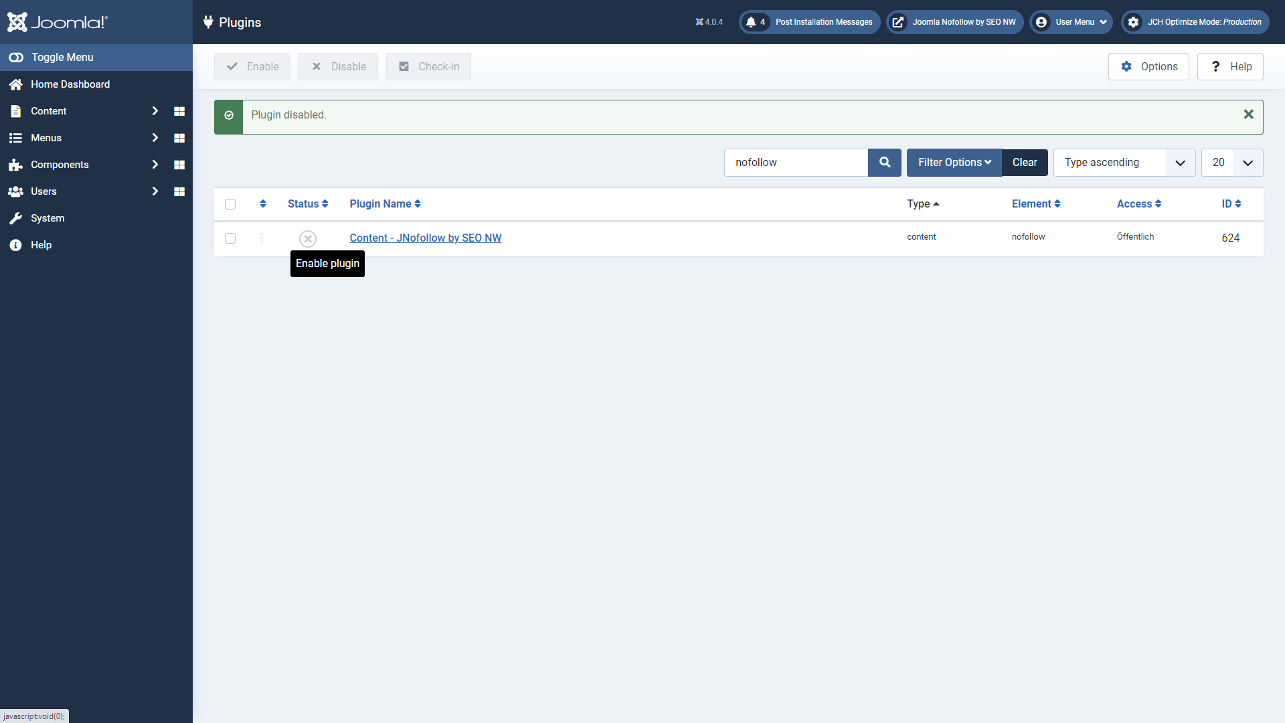This screenshot has width=1285, height=723.
Task: Open the Users dashboard grid icon
Action: tap(179, 191)
